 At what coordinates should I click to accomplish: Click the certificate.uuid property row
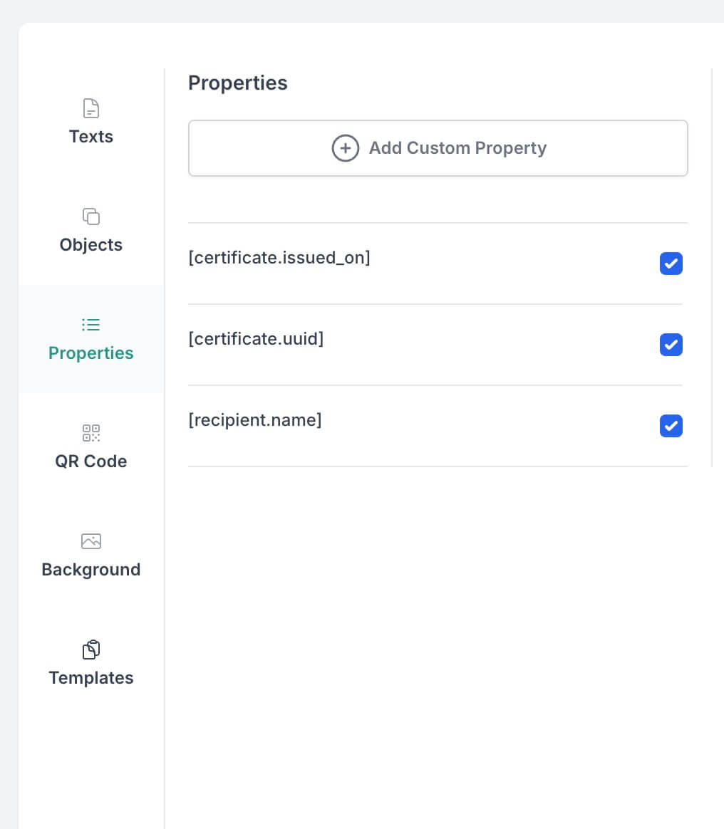click(x=256, y=339)
